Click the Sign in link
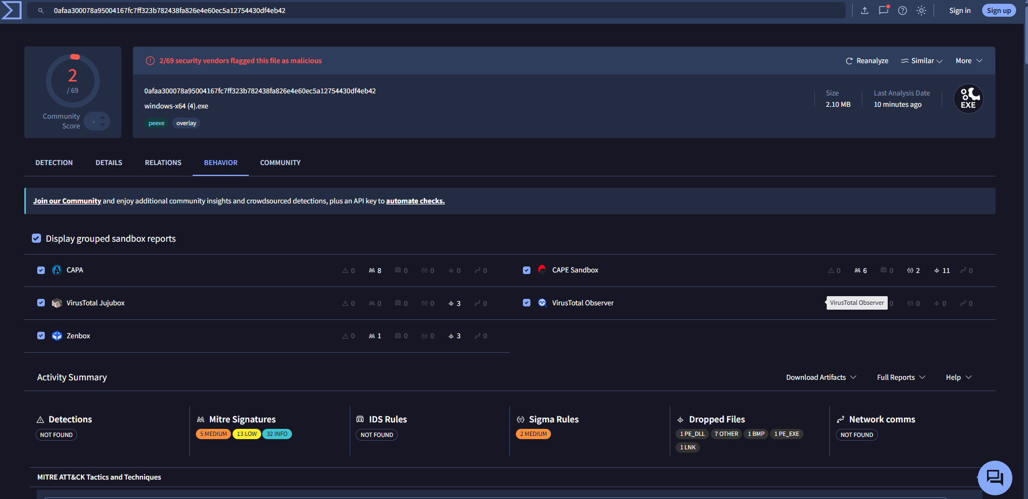The image size is (1028, 499). 960,10
